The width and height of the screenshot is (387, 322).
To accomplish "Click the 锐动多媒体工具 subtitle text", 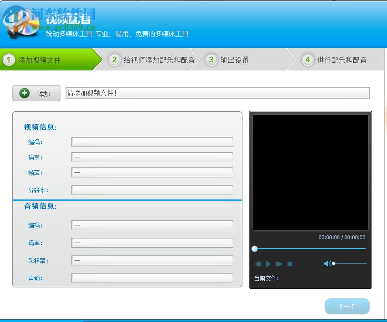I will (117, 34).
